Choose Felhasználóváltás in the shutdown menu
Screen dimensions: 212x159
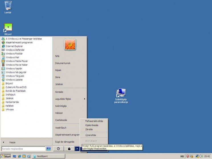pyautogui.click(x=94, y=121)
